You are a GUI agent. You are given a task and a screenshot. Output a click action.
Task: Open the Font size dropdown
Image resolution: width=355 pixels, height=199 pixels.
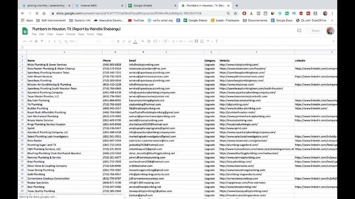107,41
